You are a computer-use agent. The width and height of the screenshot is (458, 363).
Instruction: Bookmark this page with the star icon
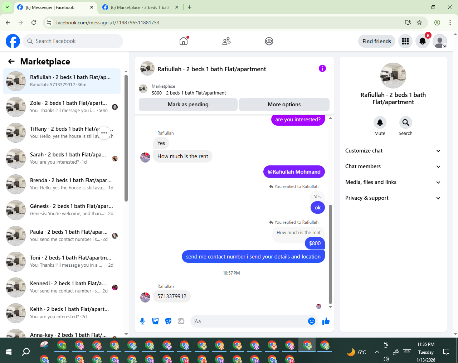click(x=419, y=23)
